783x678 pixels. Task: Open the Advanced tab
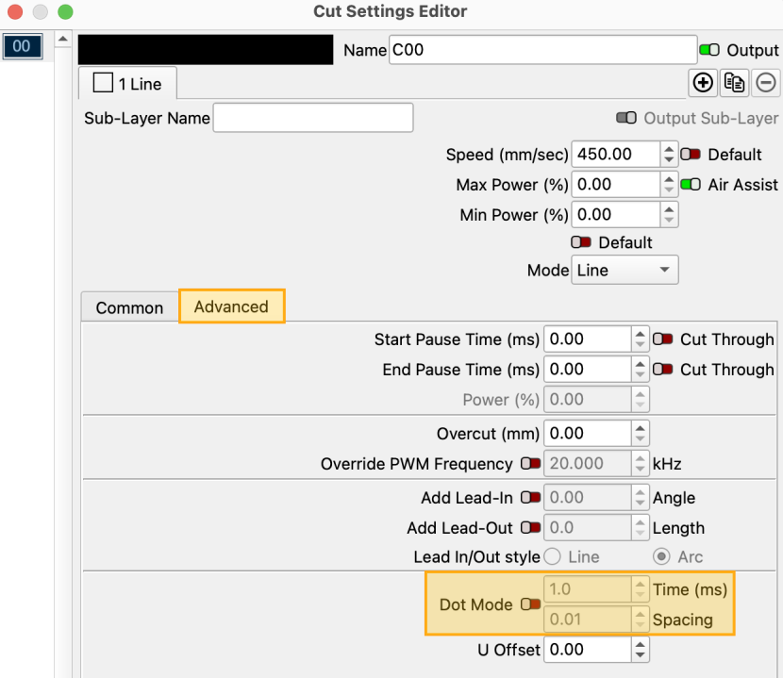(x=231, y=306)
